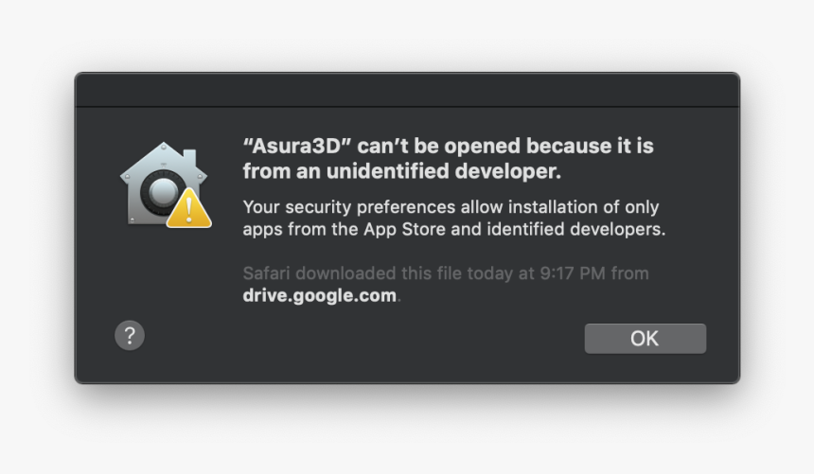Click the OK button
Image resolution: width=814 pixels, height=474 pixels.
point(645,339)
